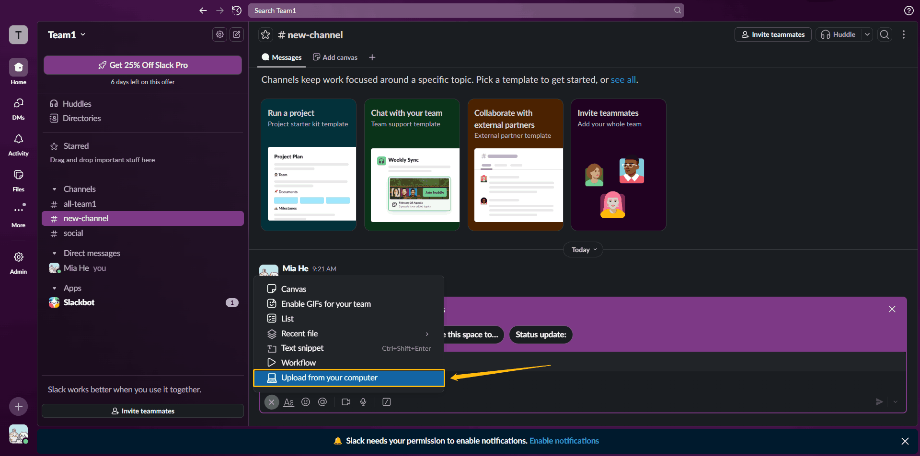Record an audio clip from the composer
Viewport: 920px width, 456px height.
tap(363, 402)
